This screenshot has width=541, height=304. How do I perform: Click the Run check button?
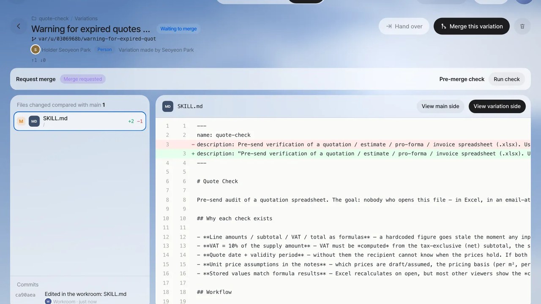(x=506, y=79)
